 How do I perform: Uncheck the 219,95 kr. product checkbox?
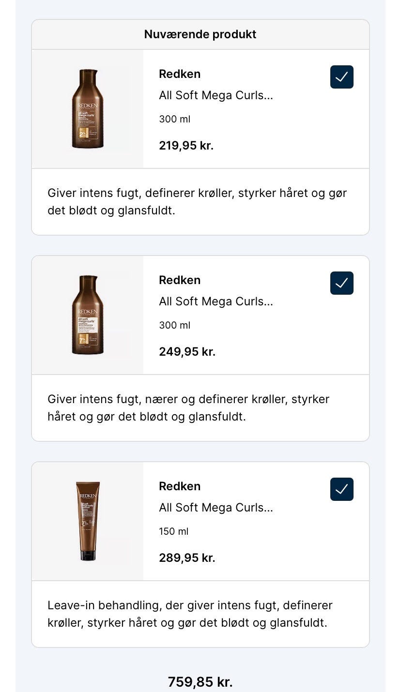[341, 77]
